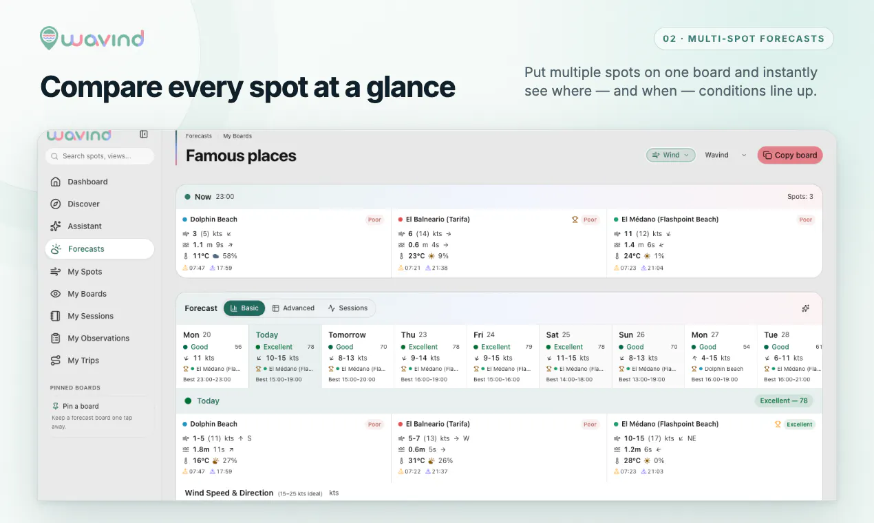Open My Boards via the eye icon

[56, 294]
